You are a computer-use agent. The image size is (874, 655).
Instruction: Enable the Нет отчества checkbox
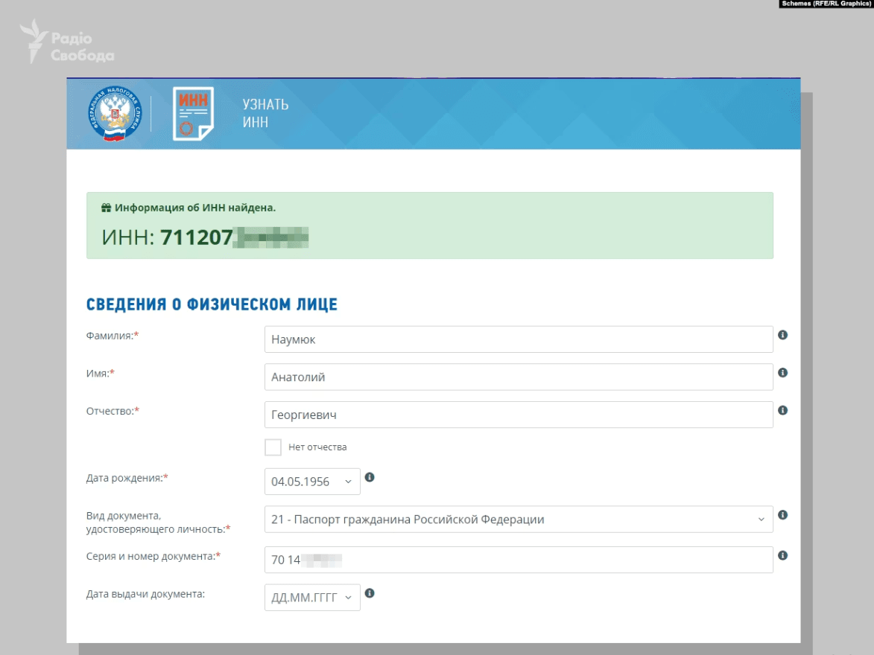(x=273, y=447)
